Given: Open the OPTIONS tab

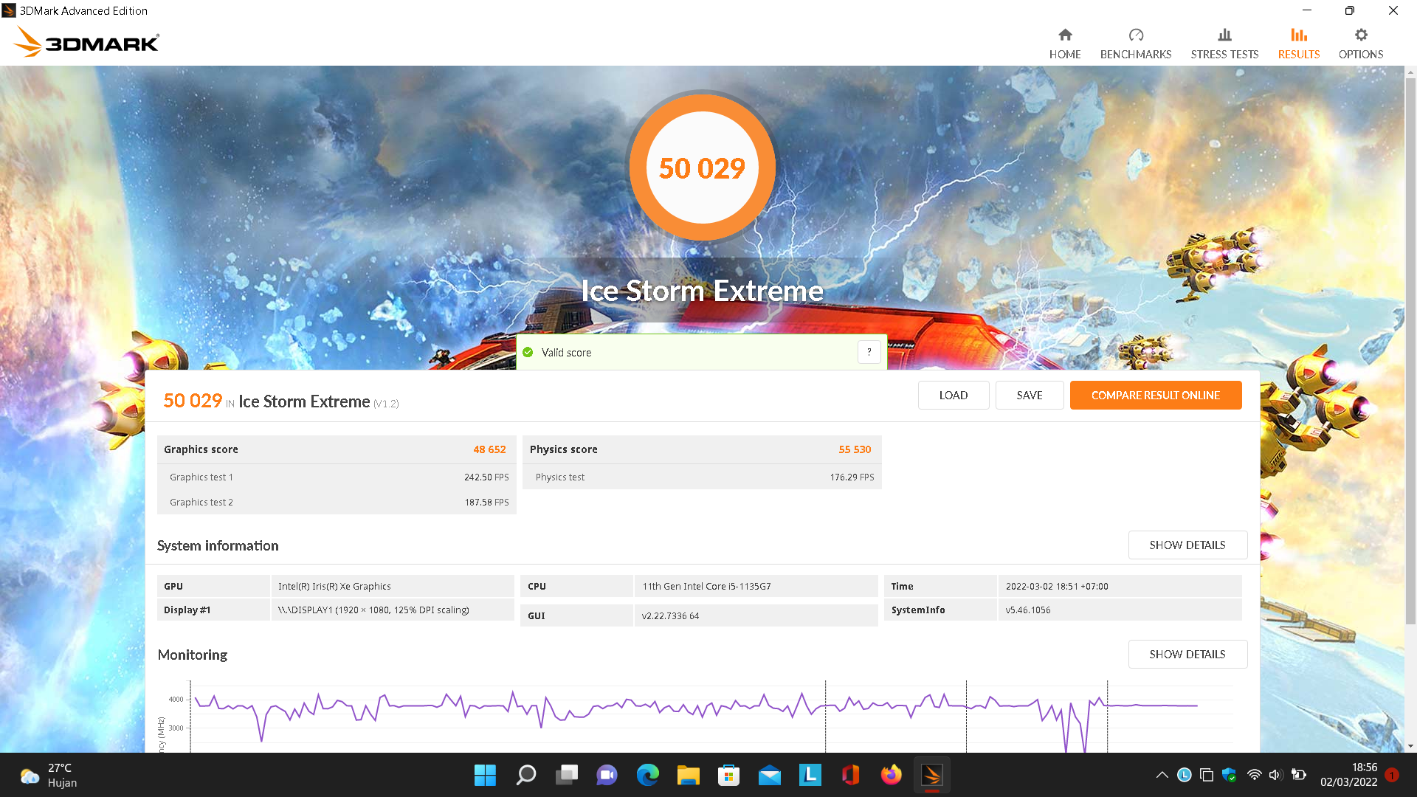Looking at the screenshot, I should [1361, 44].
